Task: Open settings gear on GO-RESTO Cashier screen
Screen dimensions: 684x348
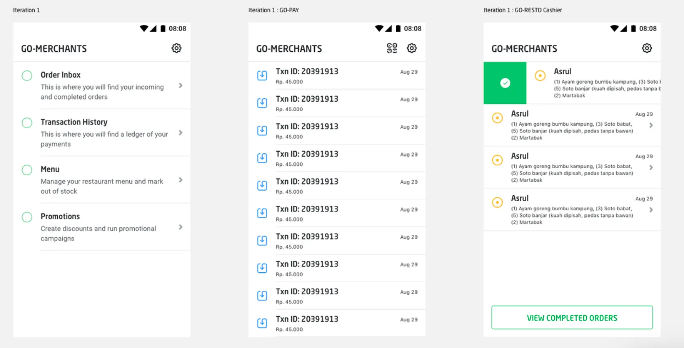Action: 646,48
